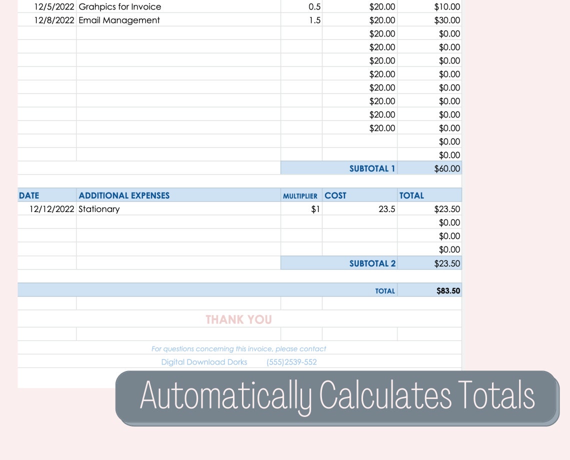Click the Stationary expense cell
This screenshot has height=460, width=570.
[x=99, y=209]
